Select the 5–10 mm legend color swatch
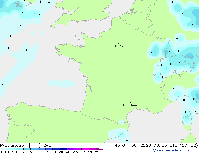The width and height of the screenshot is (199, 153). point(34,149)
